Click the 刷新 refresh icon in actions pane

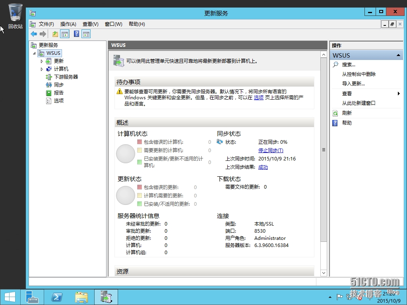[335, 113]
